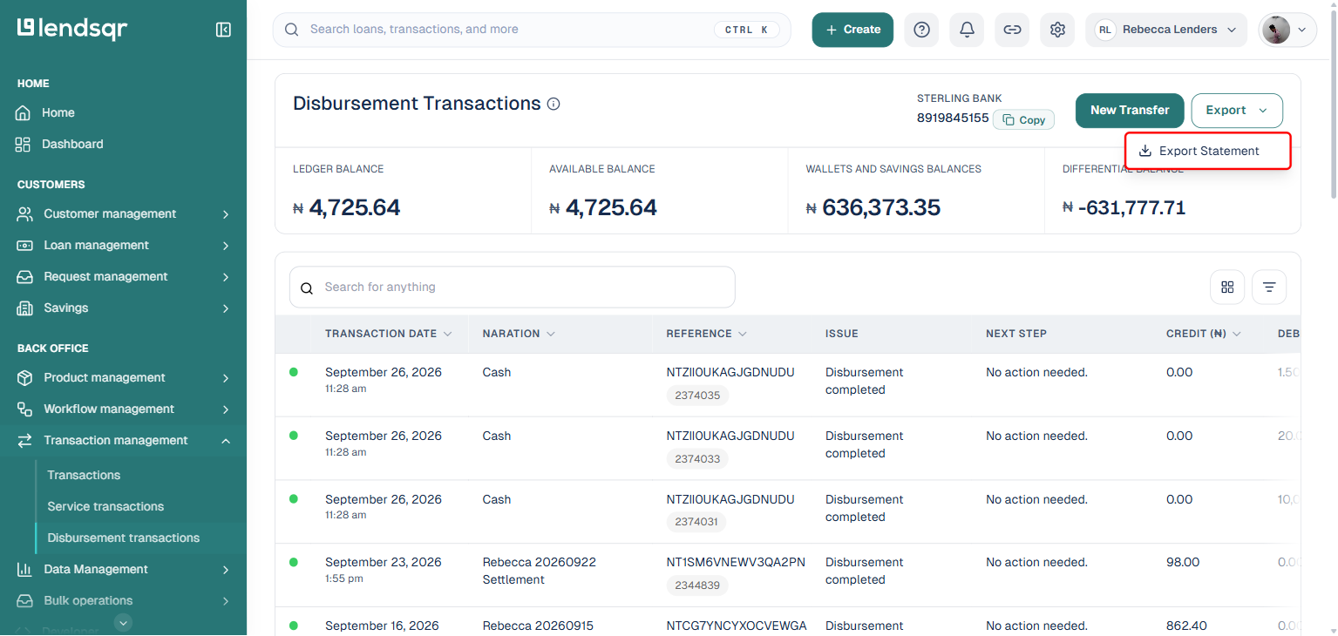The height and width of the screenshot is (636, 1338).
Task: Open the Rebecca Lenders organization dropdown
Action: (1166, 30)
